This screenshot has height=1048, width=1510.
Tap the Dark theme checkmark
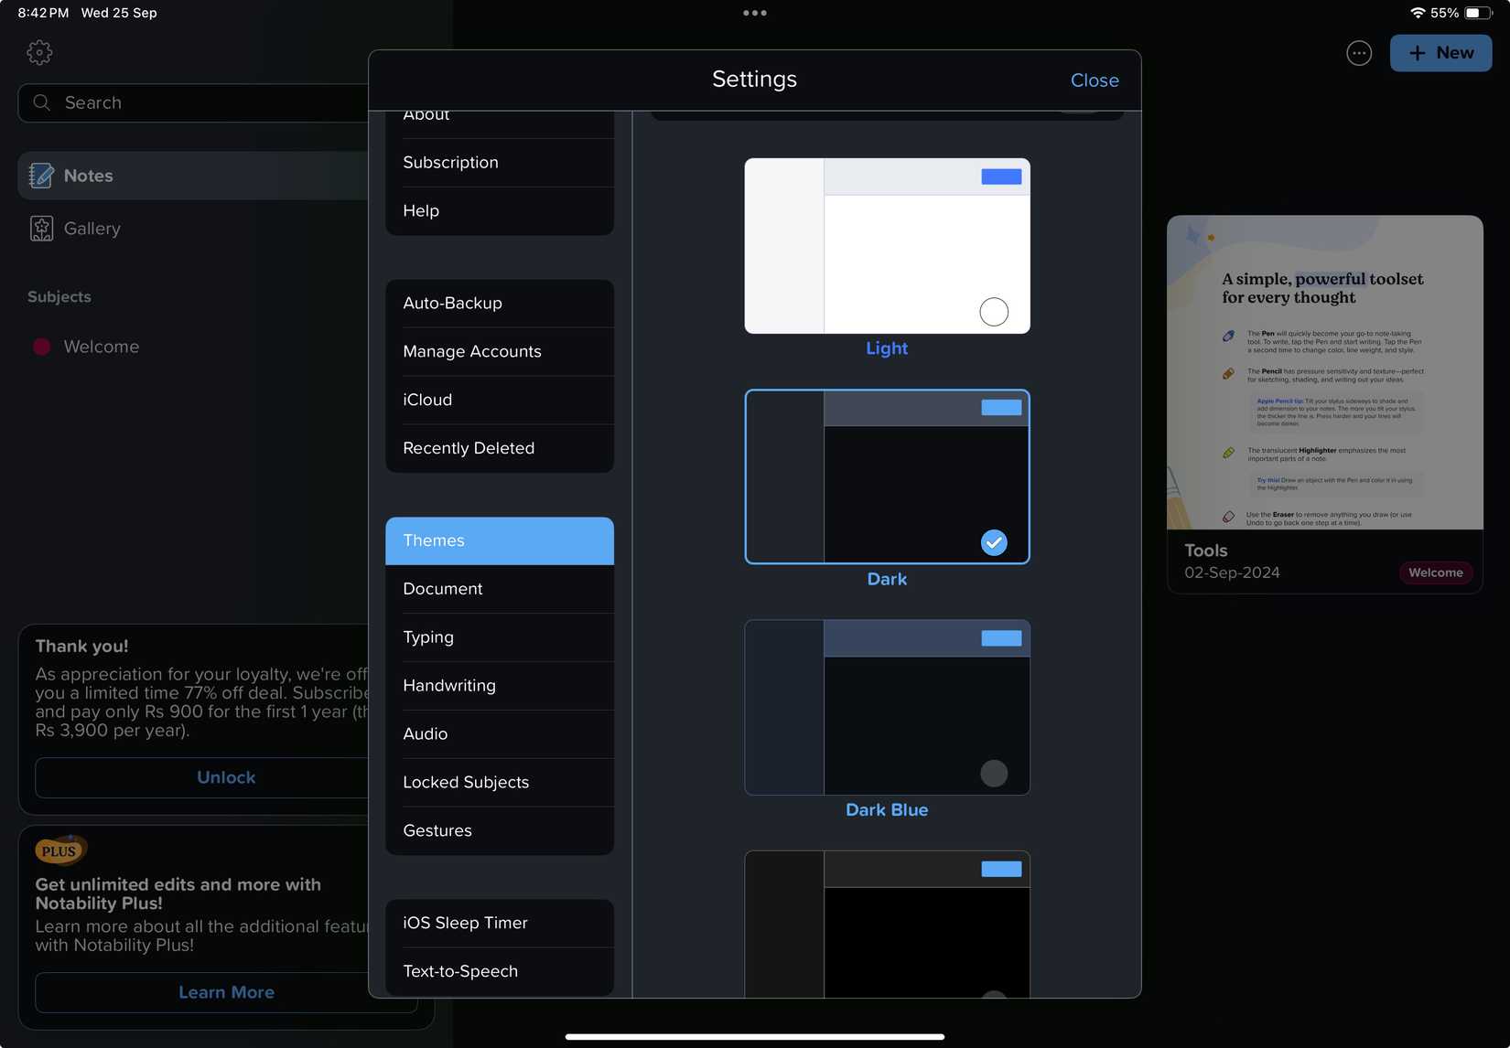[994, 542]
